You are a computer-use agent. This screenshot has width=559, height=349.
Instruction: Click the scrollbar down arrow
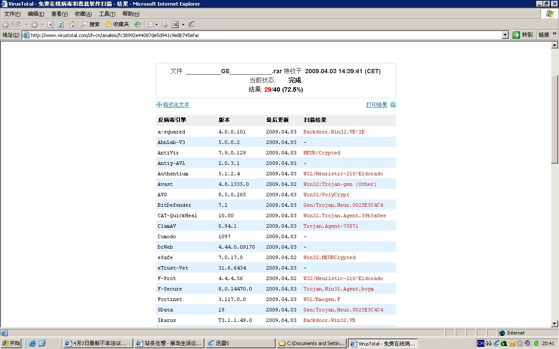tap(555, 324)
